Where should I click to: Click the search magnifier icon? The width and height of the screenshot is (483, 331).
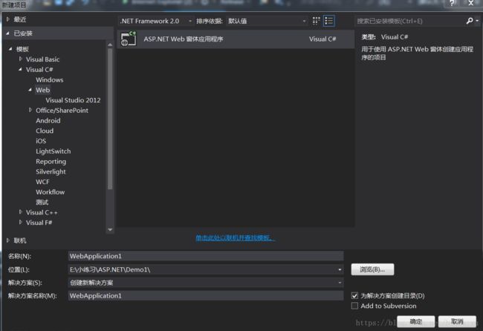pyautogui.click(x=470, y=21)
